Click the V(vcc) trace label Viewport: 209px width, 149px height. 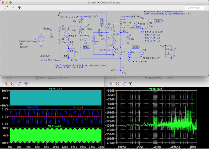[78, 107]
